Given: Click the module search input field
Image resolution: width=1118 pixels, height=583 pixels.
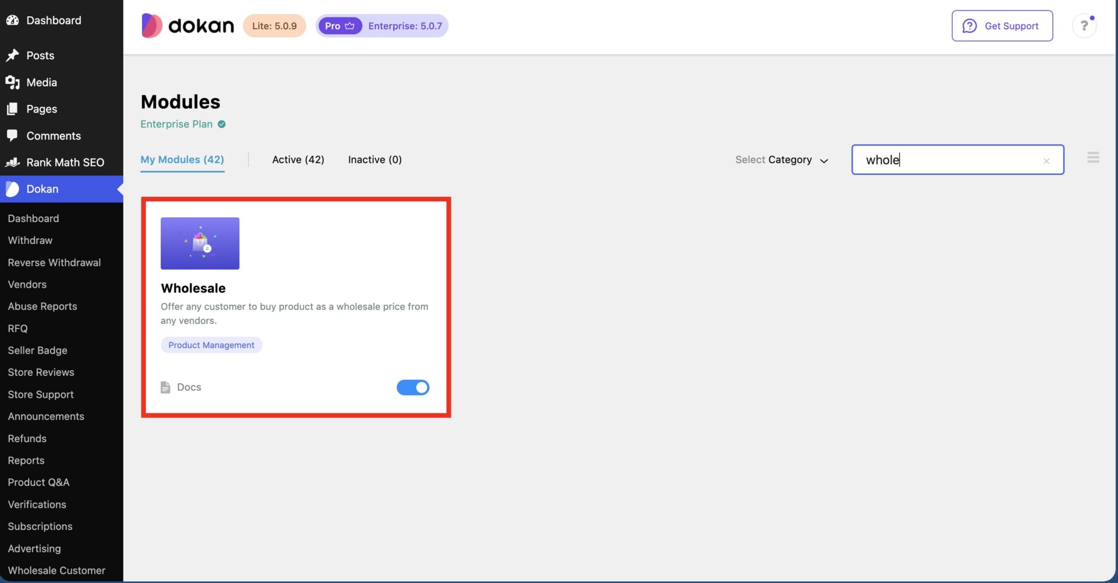Looking at the screenshot, I should [957, 160].
